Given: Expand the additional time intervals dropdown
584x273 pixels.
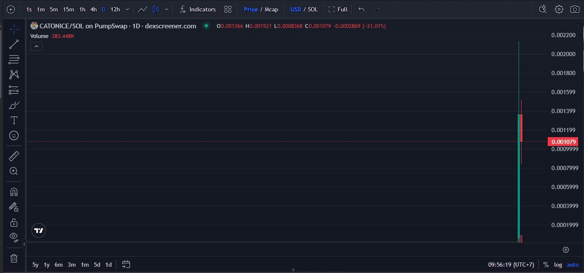Looking at the screenshot, I should [x=128, y=9].
